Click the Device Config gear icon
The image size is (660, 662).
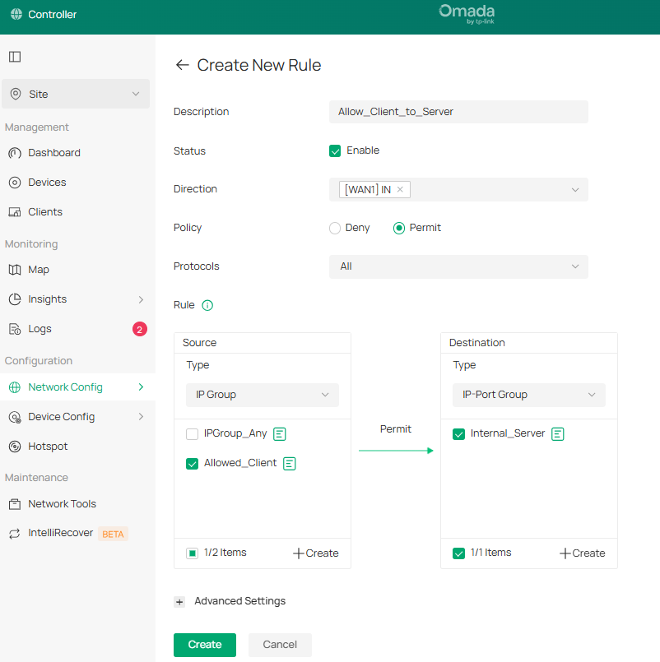[15, 417]
